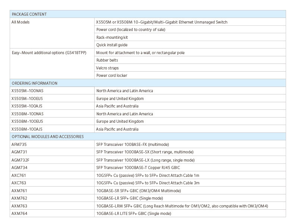Click the Direct Attach Cable 3m description

(148, 183)
